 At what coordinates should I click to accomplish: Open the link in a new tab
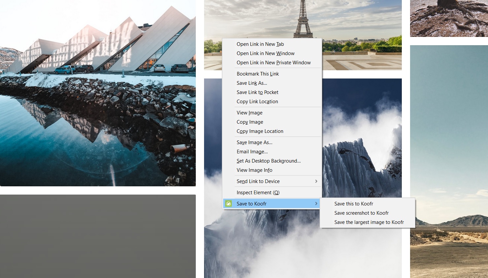[260, 44]
